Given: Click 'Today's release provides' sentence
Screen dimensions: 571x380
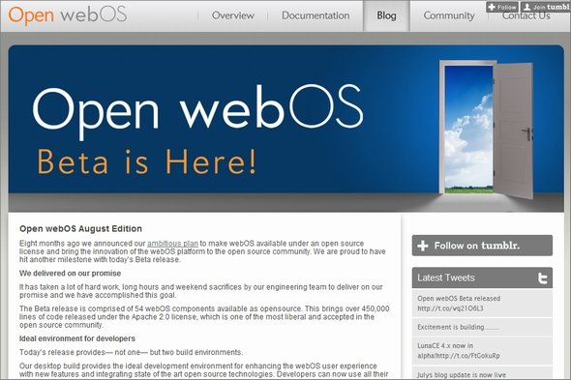Looking at the screenshot, I should pos(131,352).
